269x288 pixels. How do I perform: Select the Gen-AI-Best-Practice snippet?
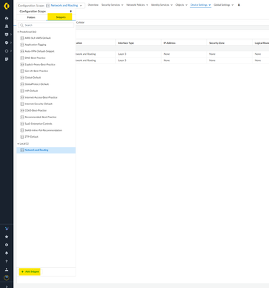tap(37, 71)
